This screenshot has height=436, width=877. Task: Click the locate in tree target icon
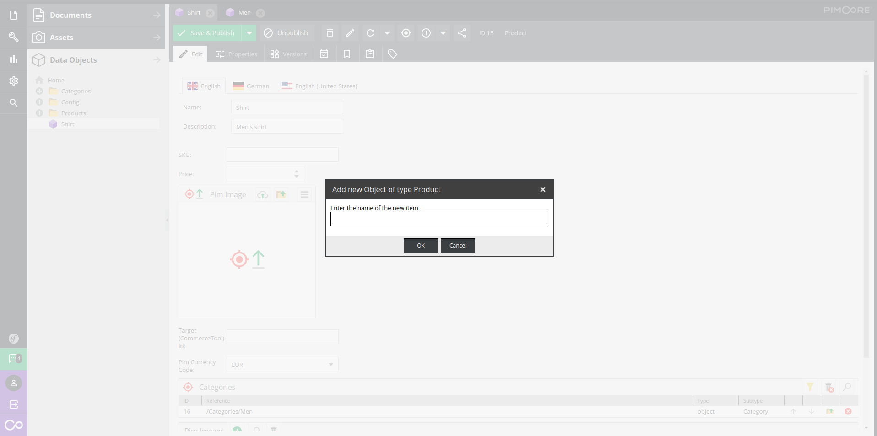point(406,33)
